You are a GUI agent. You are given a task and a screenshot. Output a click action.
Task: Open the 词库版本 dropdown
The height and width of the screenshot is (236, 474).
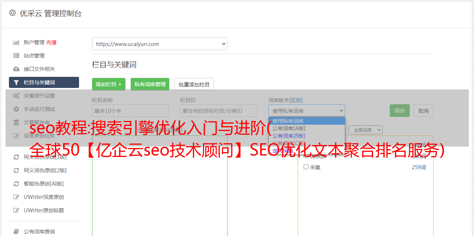click(307, 111)
